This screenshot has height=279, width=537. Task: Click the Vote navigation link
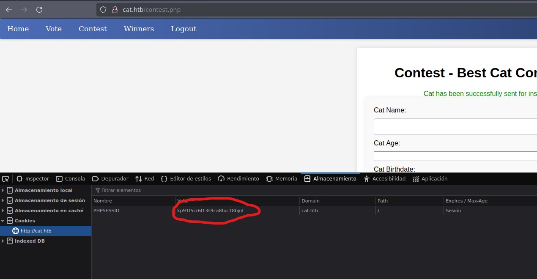(54, 29)
